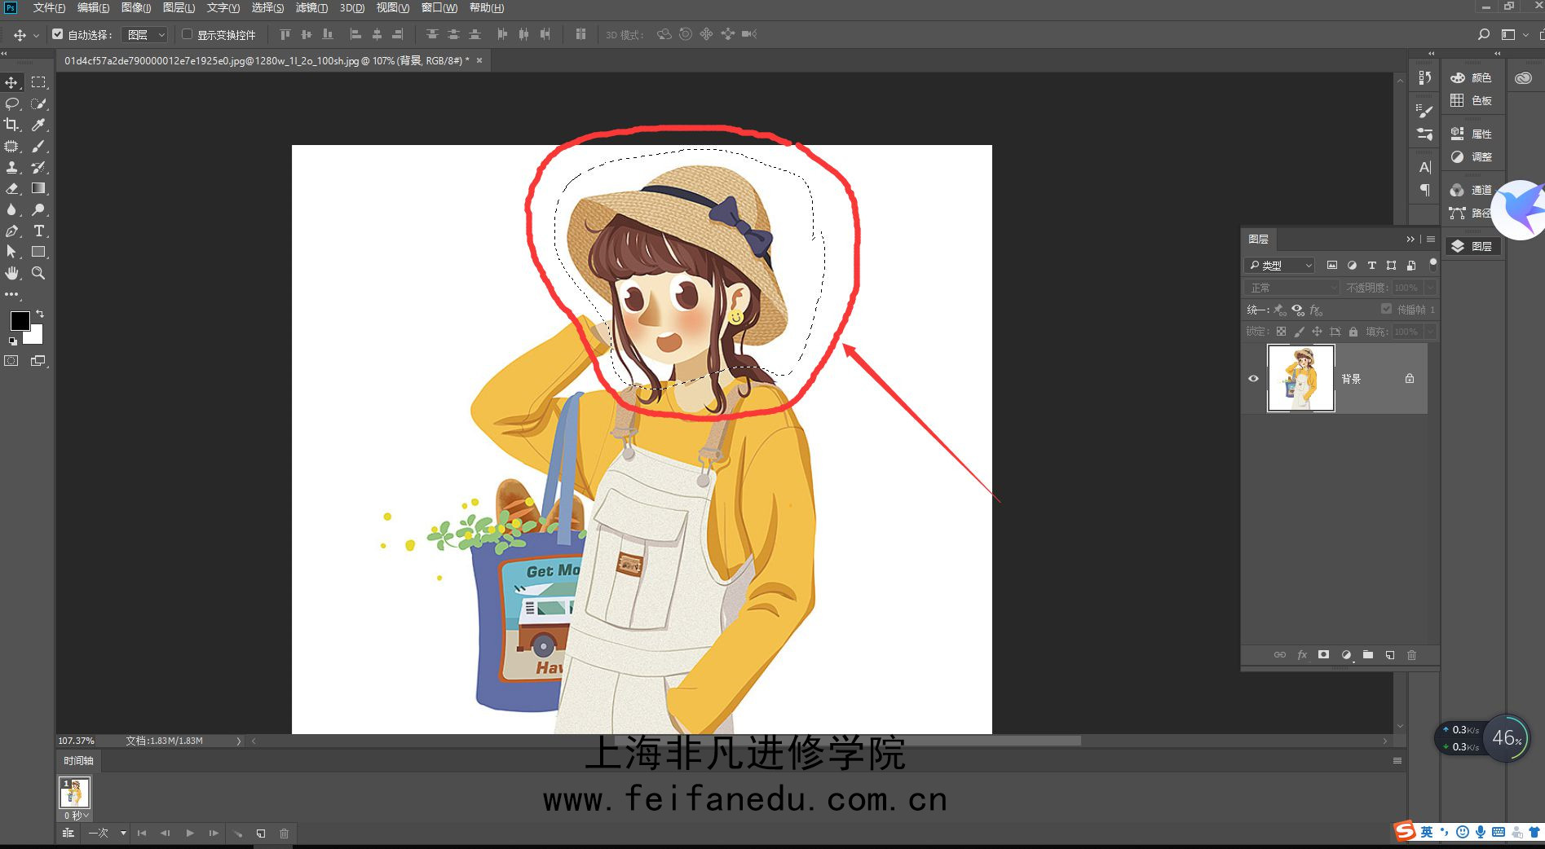
Task: Open the workspace switcher dropdown
Action: 1513,34
